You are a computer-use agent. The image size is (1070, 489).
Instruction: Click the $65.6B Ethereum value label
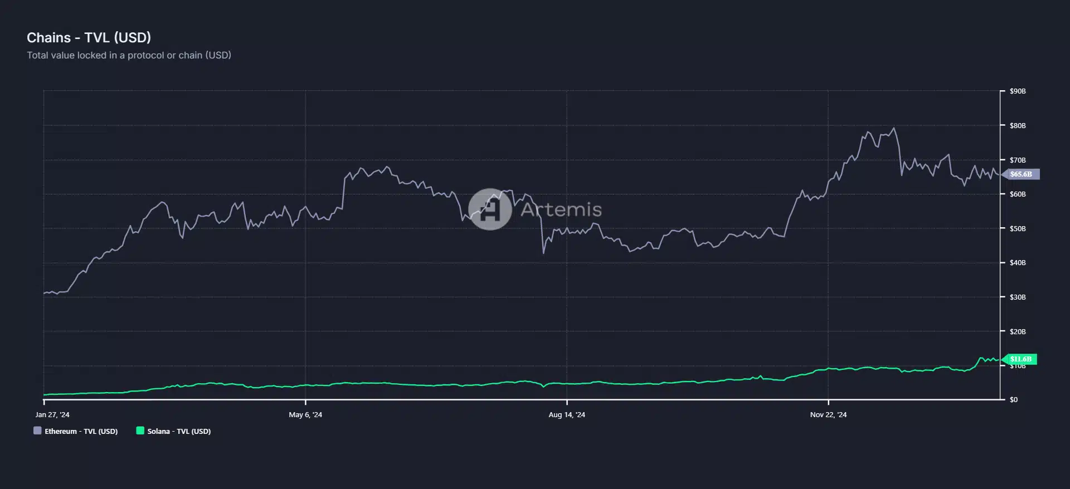(1020, 174)
